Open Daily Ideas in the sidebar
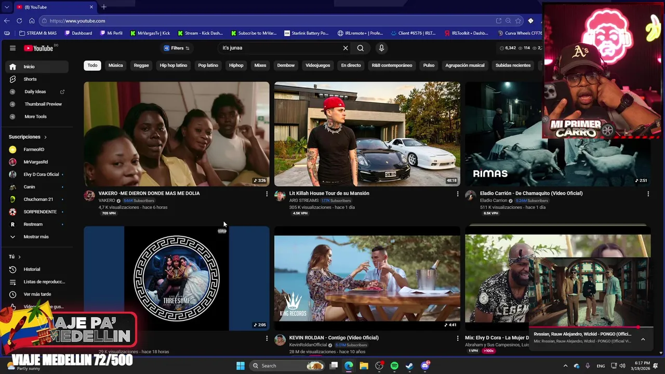Viewport: 665px width, 374px height. click(x=36, y=91)
